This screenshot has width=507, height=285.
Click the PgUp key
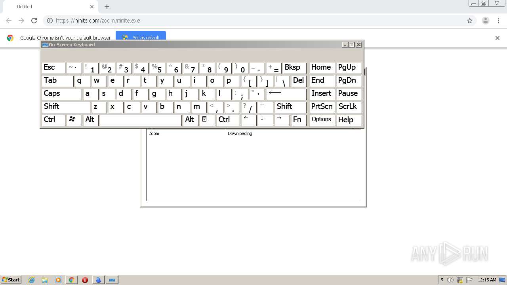(349, 68)
